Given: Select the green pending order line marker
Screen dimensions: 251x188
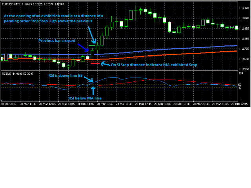Looking at the screenshot, I should point(92,46).
